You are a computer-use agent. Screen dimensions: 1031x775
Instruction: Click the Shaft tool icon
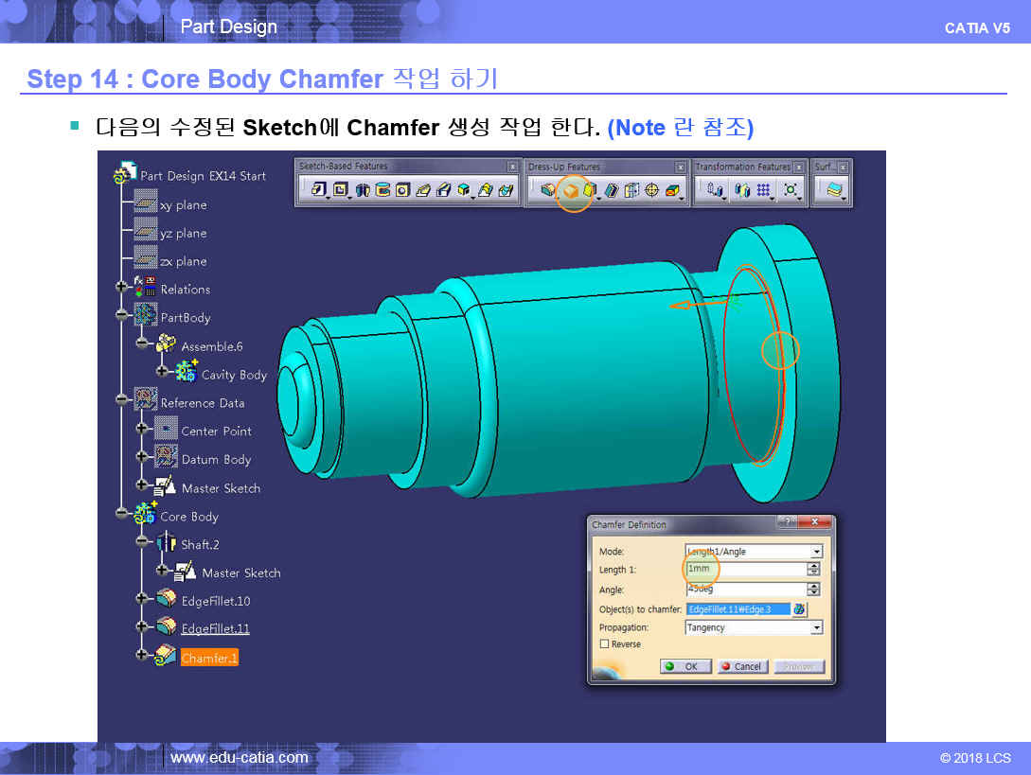364,190
